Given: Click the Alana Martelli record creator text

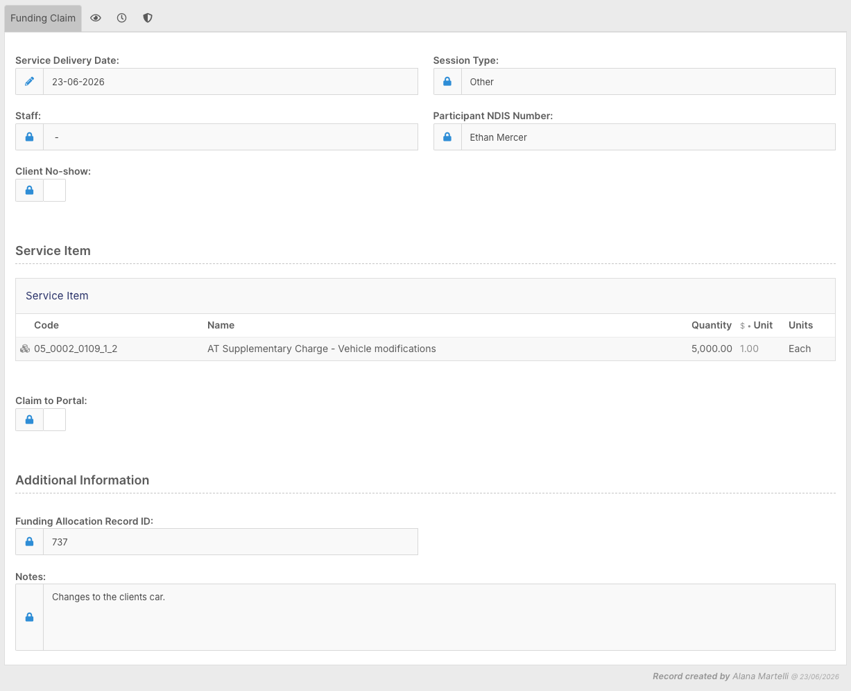Looking at the screenshot, I should (x=762, y=676).
